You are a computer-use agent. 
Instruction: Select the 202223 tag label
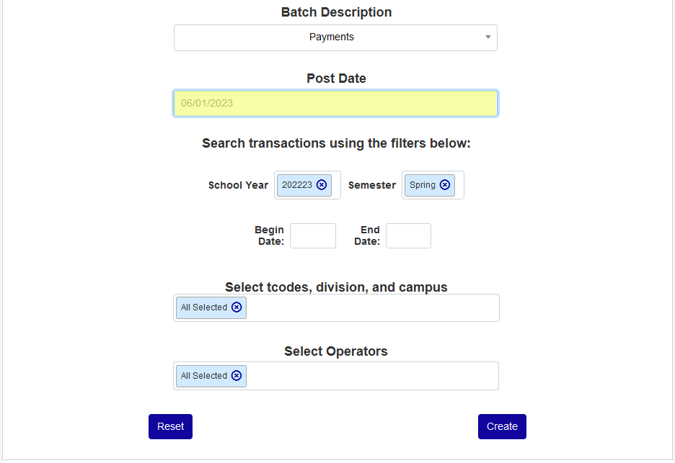[297, 185]
